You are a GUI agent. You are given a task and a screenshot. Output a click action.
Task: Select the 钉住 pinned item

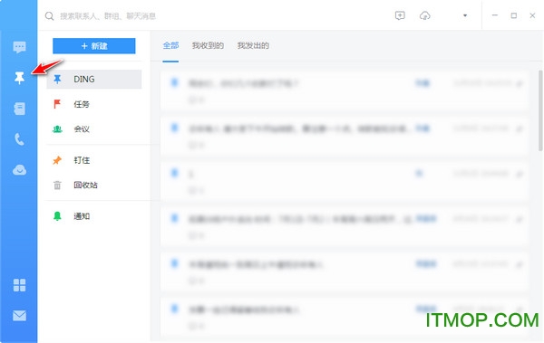[94, 160]
